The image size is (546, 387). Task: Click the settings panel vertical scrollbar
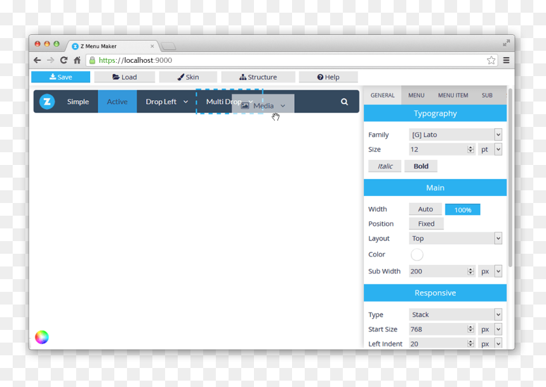[x=510, y=178]
